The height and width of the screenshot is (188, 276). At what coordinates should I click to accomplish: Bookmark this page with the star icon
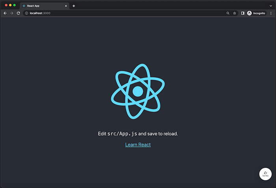[235, 13]
